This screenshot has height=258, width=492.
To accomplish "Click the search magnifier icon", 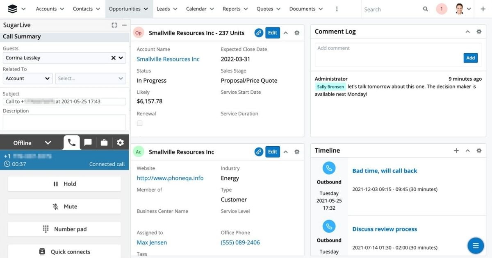I will point(426,9).
